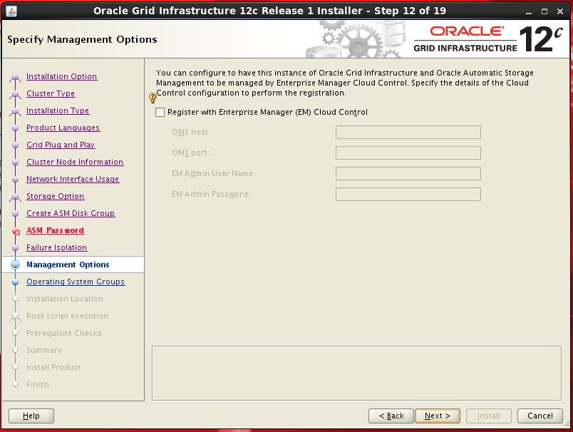Viewport: 573px width, 432px height.
Task: Click the 'Install Product' step text
Action: (53, 367)
